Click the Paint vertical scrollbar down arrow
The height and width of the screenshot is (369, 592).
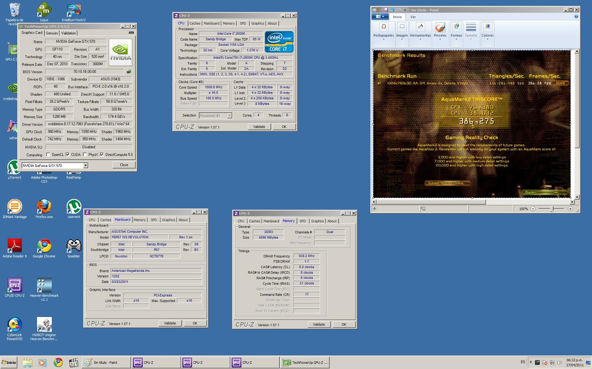(577, 197)
